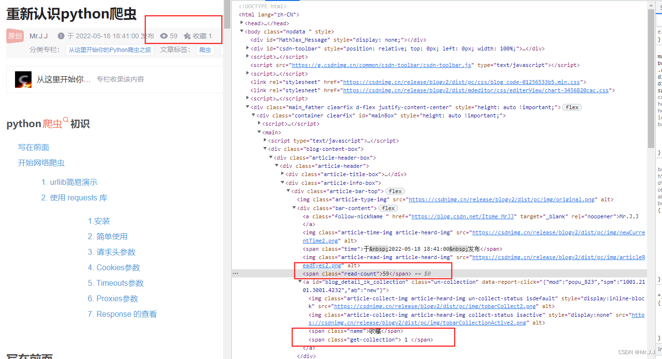Collapse the main element node

[259, 132]
